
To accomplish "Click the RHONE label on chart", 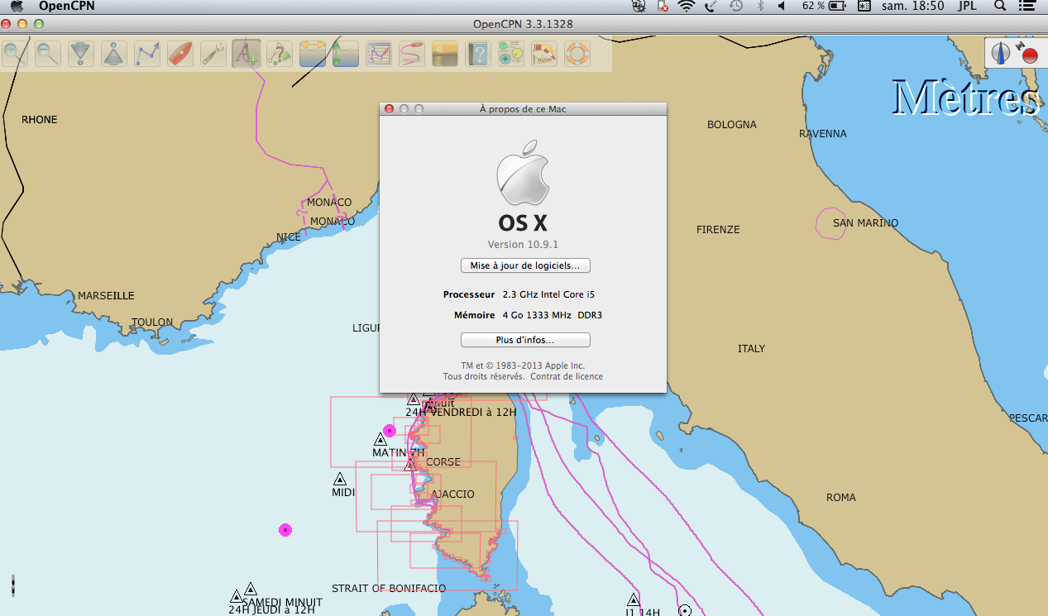I will (x=40, y=120).
